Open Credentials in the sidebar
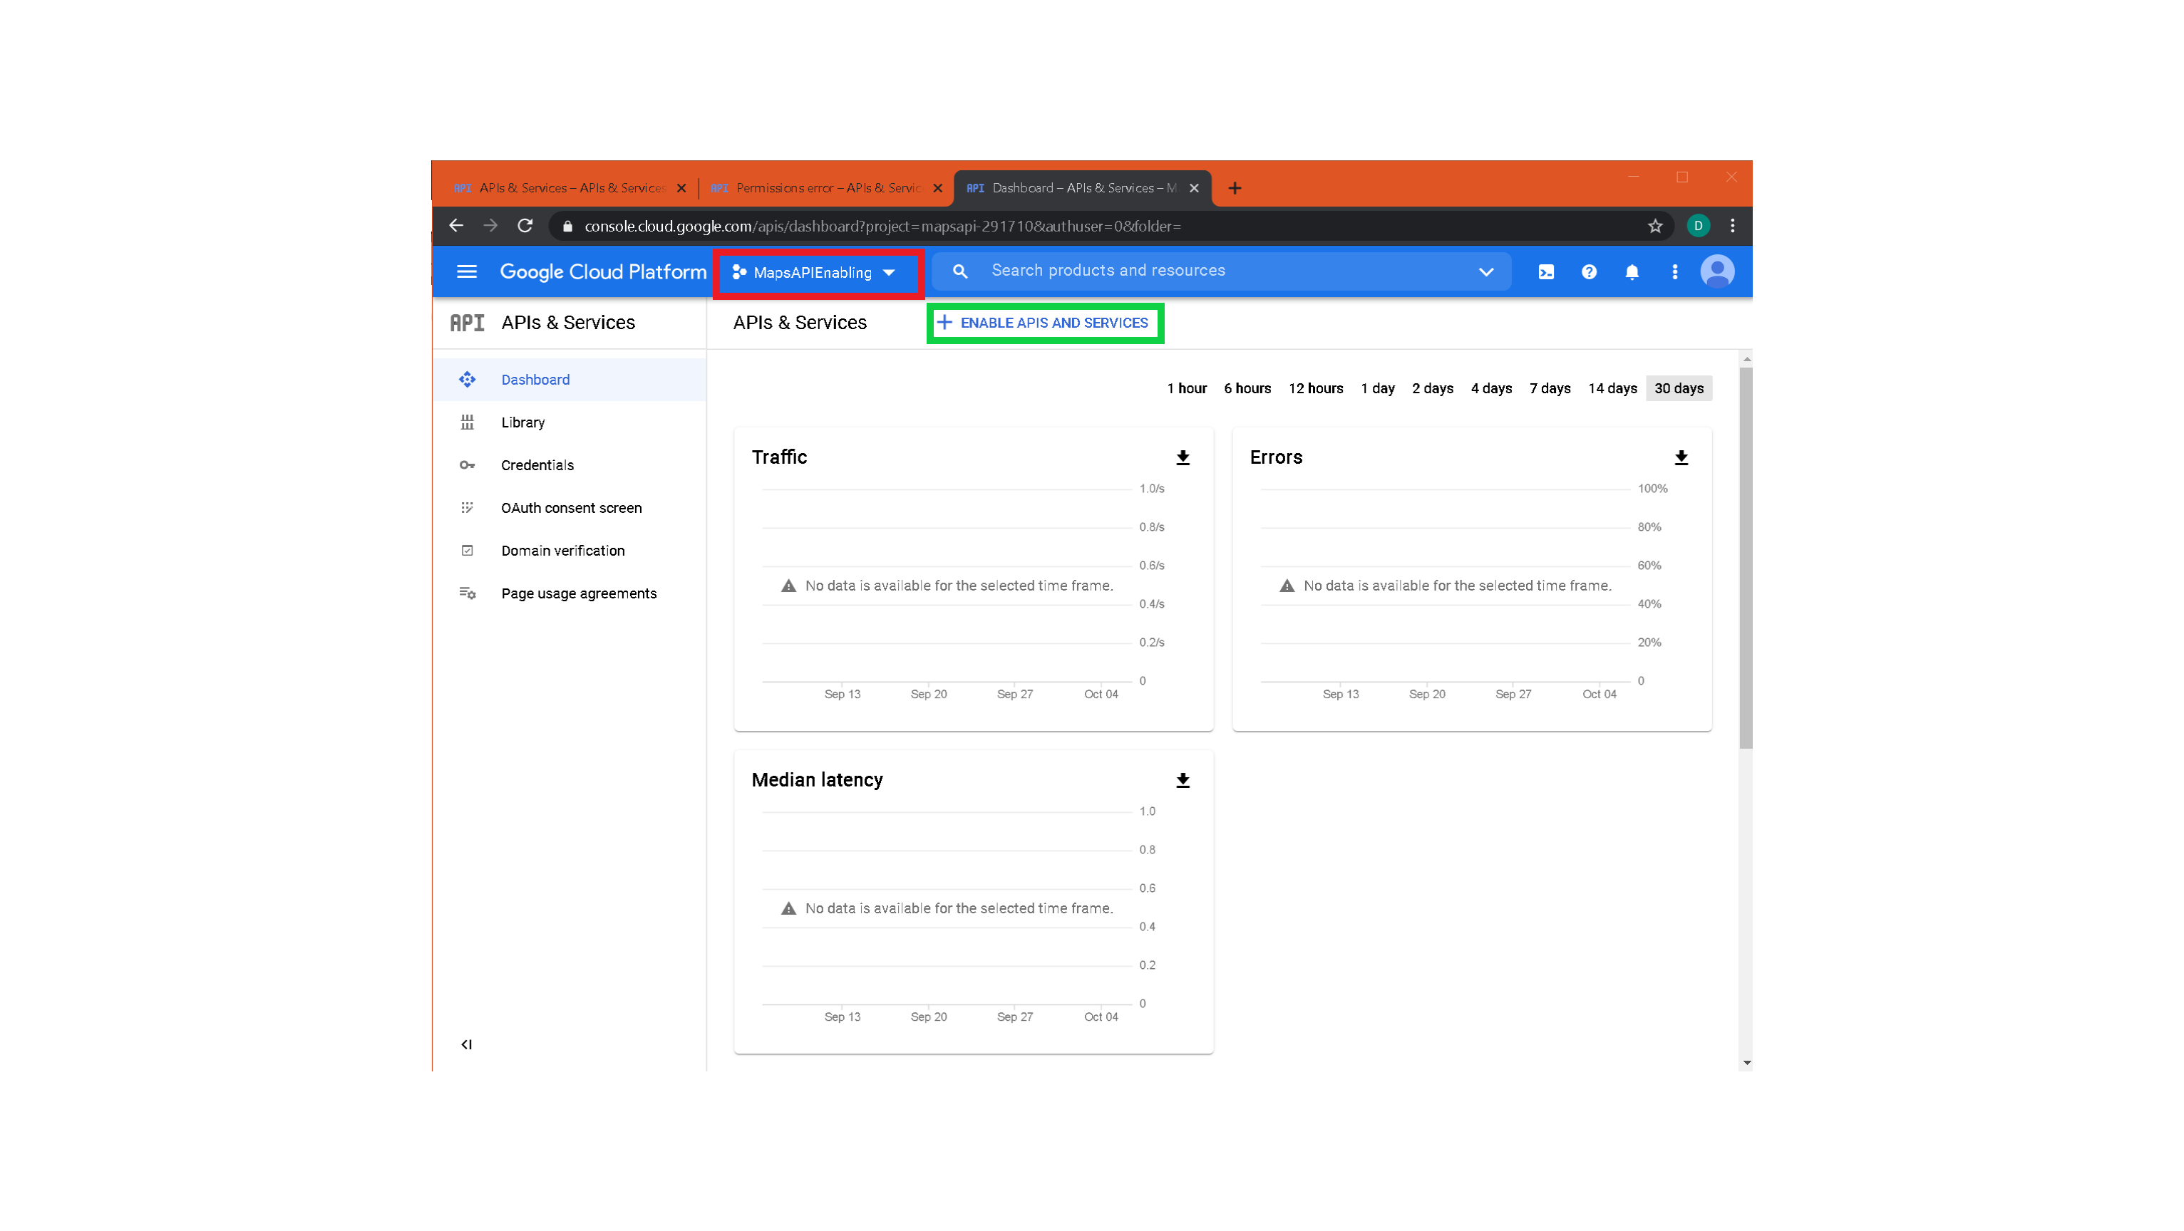This screenshot has height=1231, width=2184. point(537,465)
